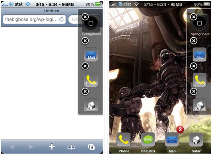Open Mail icon in left switcher panel
212x154 pixels.
pyautogui.click(x=91, y=54)
